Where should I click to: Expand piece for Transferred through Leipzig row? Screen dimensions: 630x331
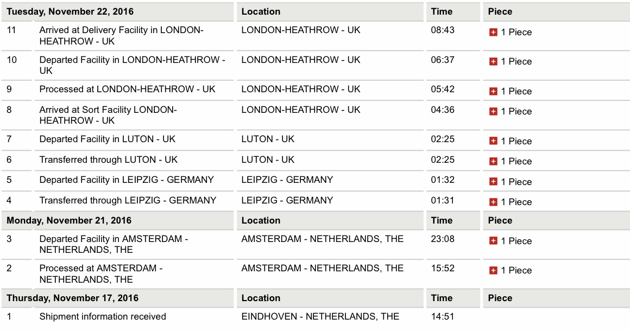[493, 202]
